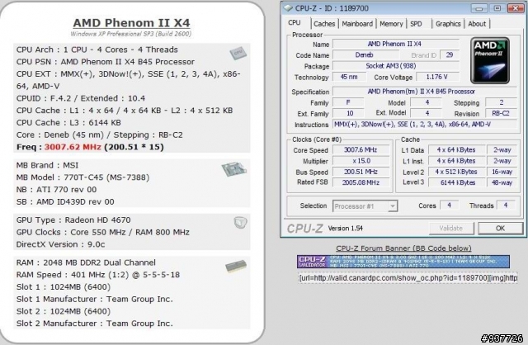Click the Windows XP Professional SP3 subtitle
Viewport: 528px width, 345px height.
[131, 34]
